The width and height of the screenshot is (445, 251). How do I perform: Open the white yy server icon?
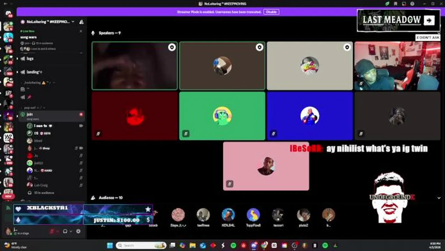coord(8,138)
